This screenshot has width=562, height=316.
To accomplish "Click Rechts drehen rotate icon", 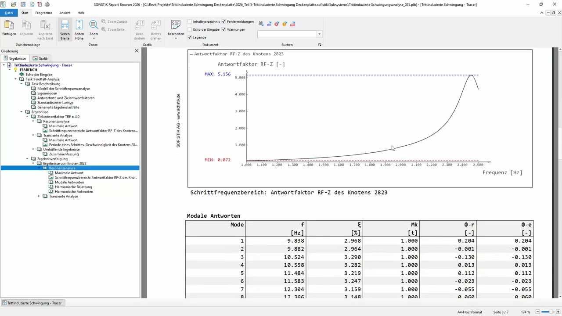I will pyautogui.click(x=155, y=25).
